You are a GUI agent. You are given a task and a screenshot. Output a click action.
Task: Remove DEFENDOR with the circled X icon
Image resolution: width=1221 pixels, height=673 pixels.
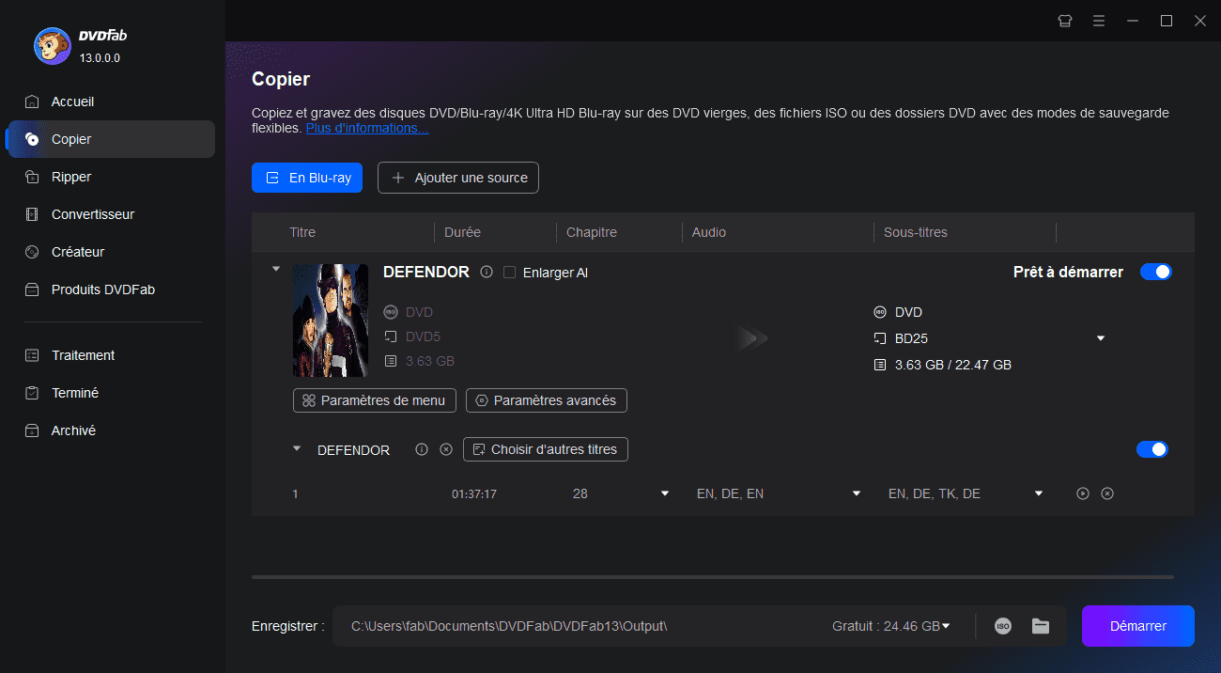(446, 449)
